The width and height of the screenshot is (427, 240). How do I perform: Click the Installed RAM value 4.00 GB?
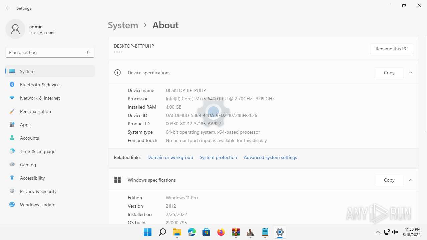point(173,107)
